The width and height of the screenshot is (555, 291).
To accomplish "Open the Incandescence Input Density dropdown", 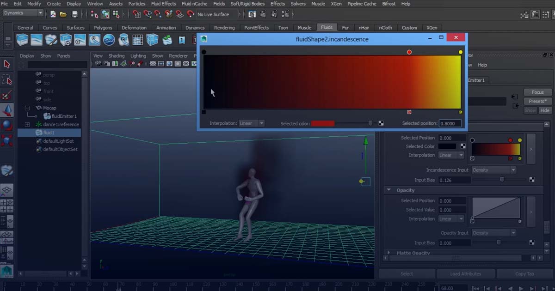I will click(x=493, y=170).
